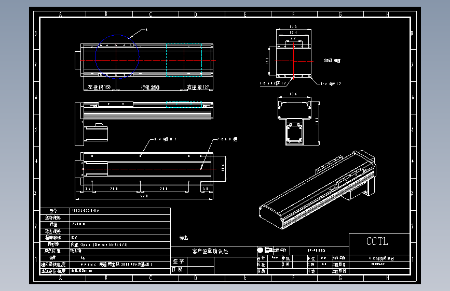Click the 重复定位精度 row label

53,271
